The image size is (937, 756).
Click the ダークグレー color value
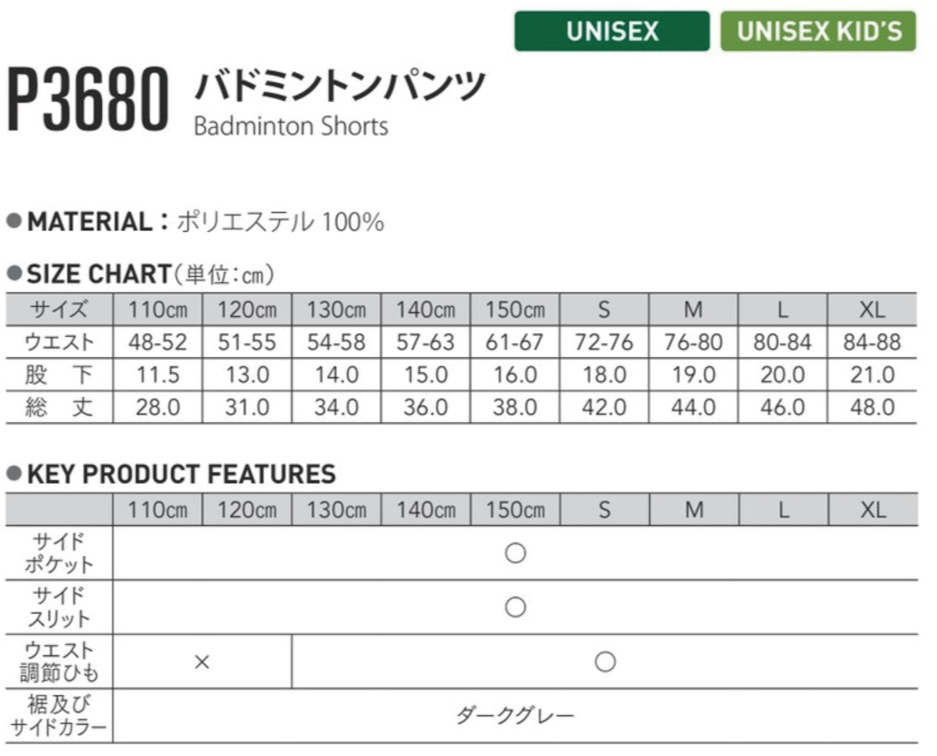(516, 716)
